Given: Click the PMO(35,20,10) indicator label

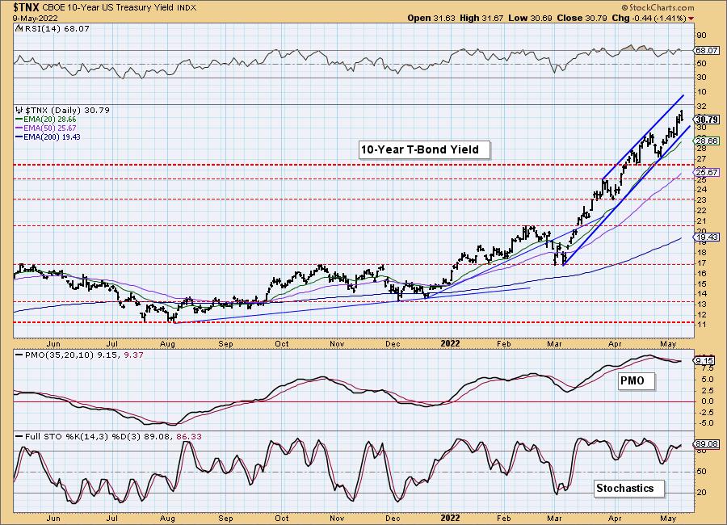Looking at the screenshot, I should click(79, 355).
